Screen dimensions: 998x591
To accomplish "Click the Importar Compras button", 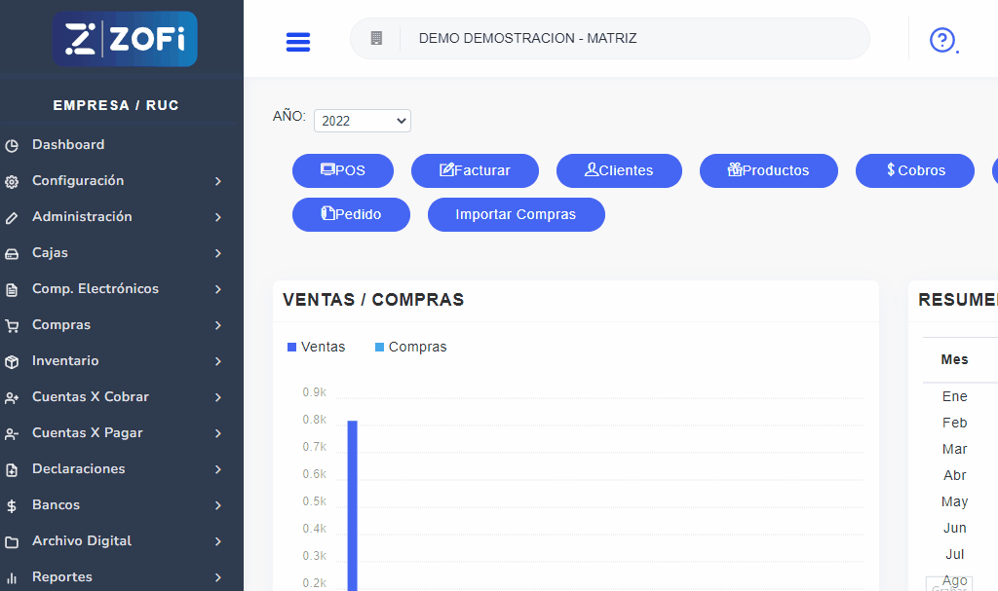I will [x=516, y=214].
